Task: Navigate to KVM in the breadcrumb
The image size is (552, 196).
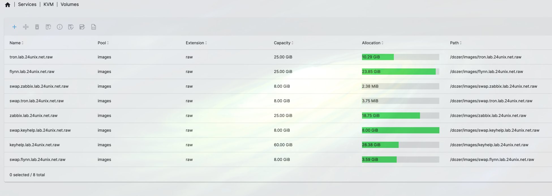Action: pyautogui.click(x=48, y=5)
